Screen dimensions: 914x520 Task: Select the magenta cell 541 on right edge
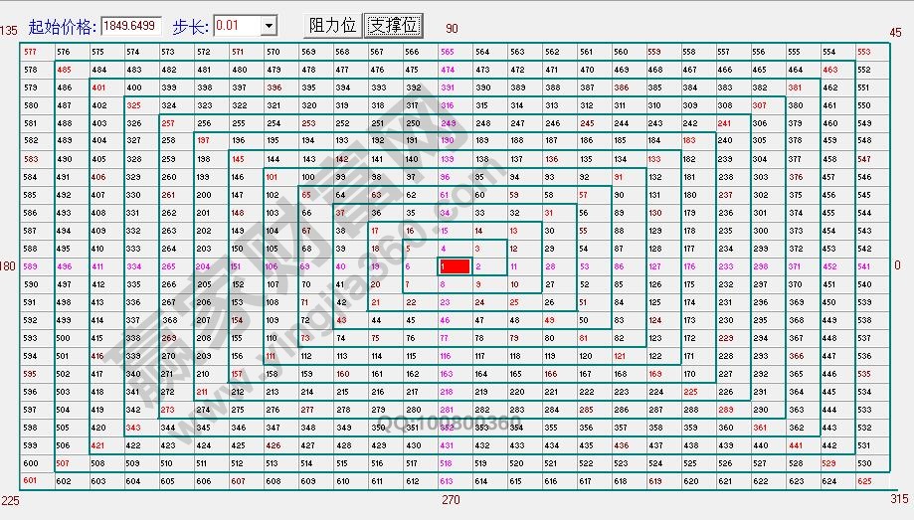[863, 266]
